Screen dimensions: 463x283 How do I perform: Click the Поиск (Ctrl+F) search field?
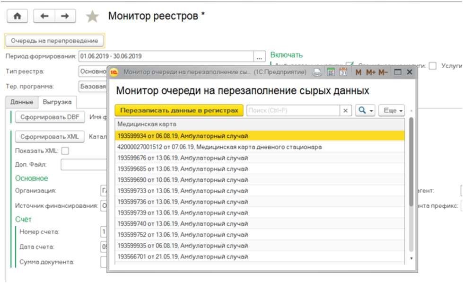[x=293, y=110]
